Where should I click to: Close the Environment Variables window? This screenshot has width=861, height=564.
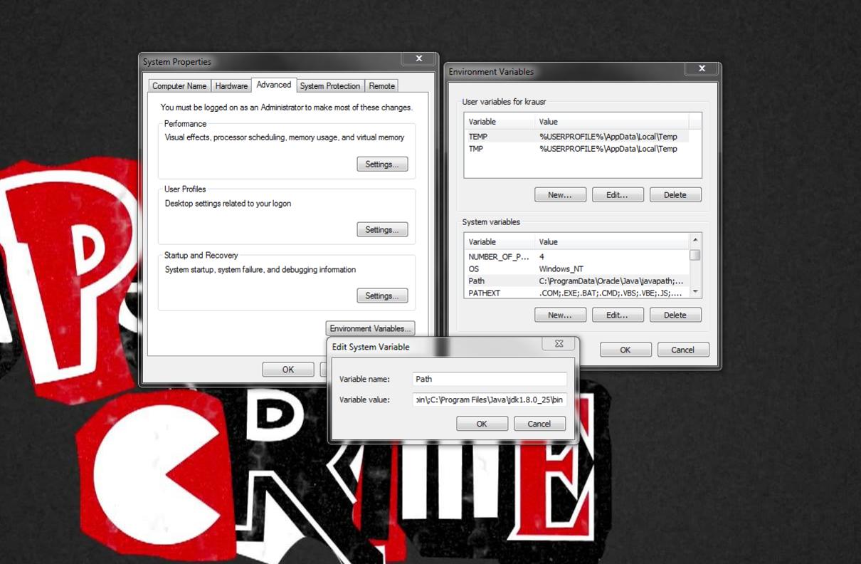702,68
